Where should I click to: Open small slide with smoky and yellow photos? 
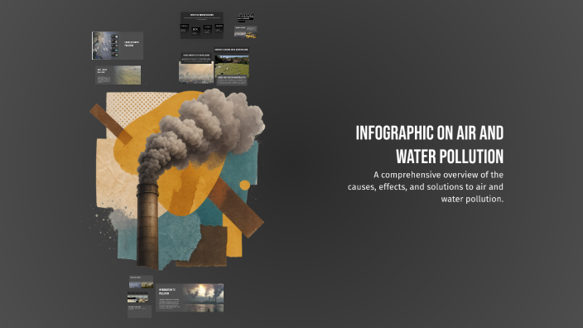tap(245, 31)
